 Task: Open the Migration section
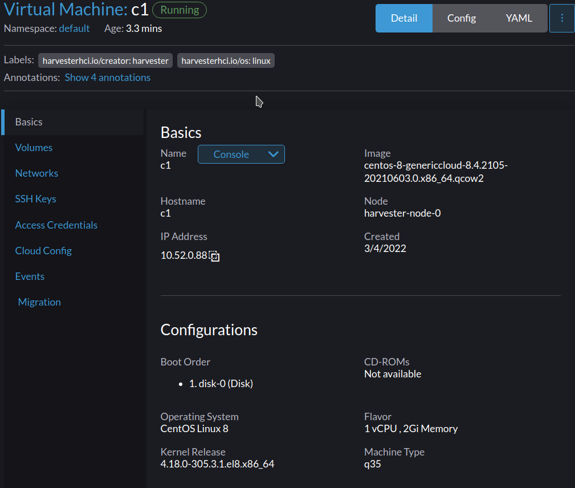(x=39, y=302)
